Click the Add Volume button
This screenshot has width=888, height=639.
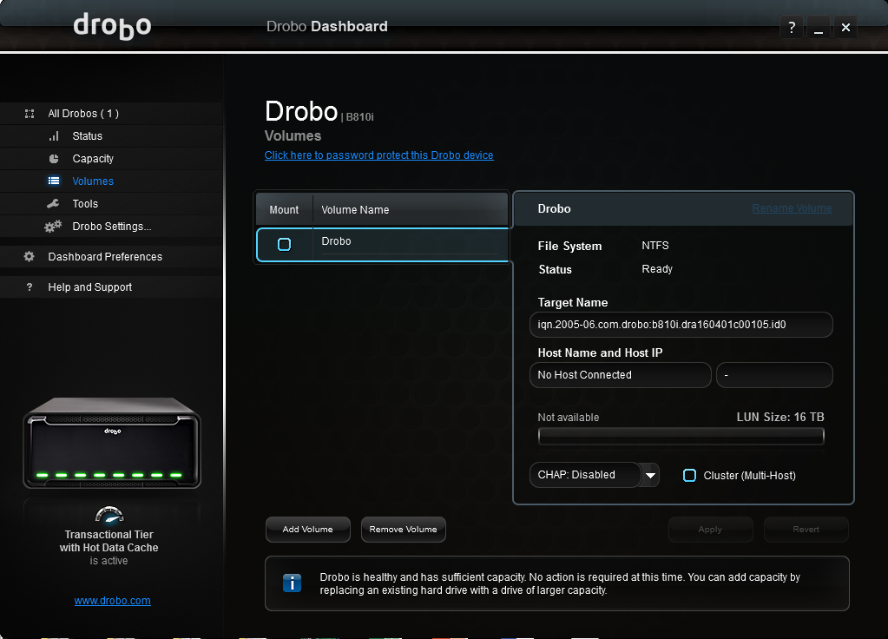[x=308, y=529]
